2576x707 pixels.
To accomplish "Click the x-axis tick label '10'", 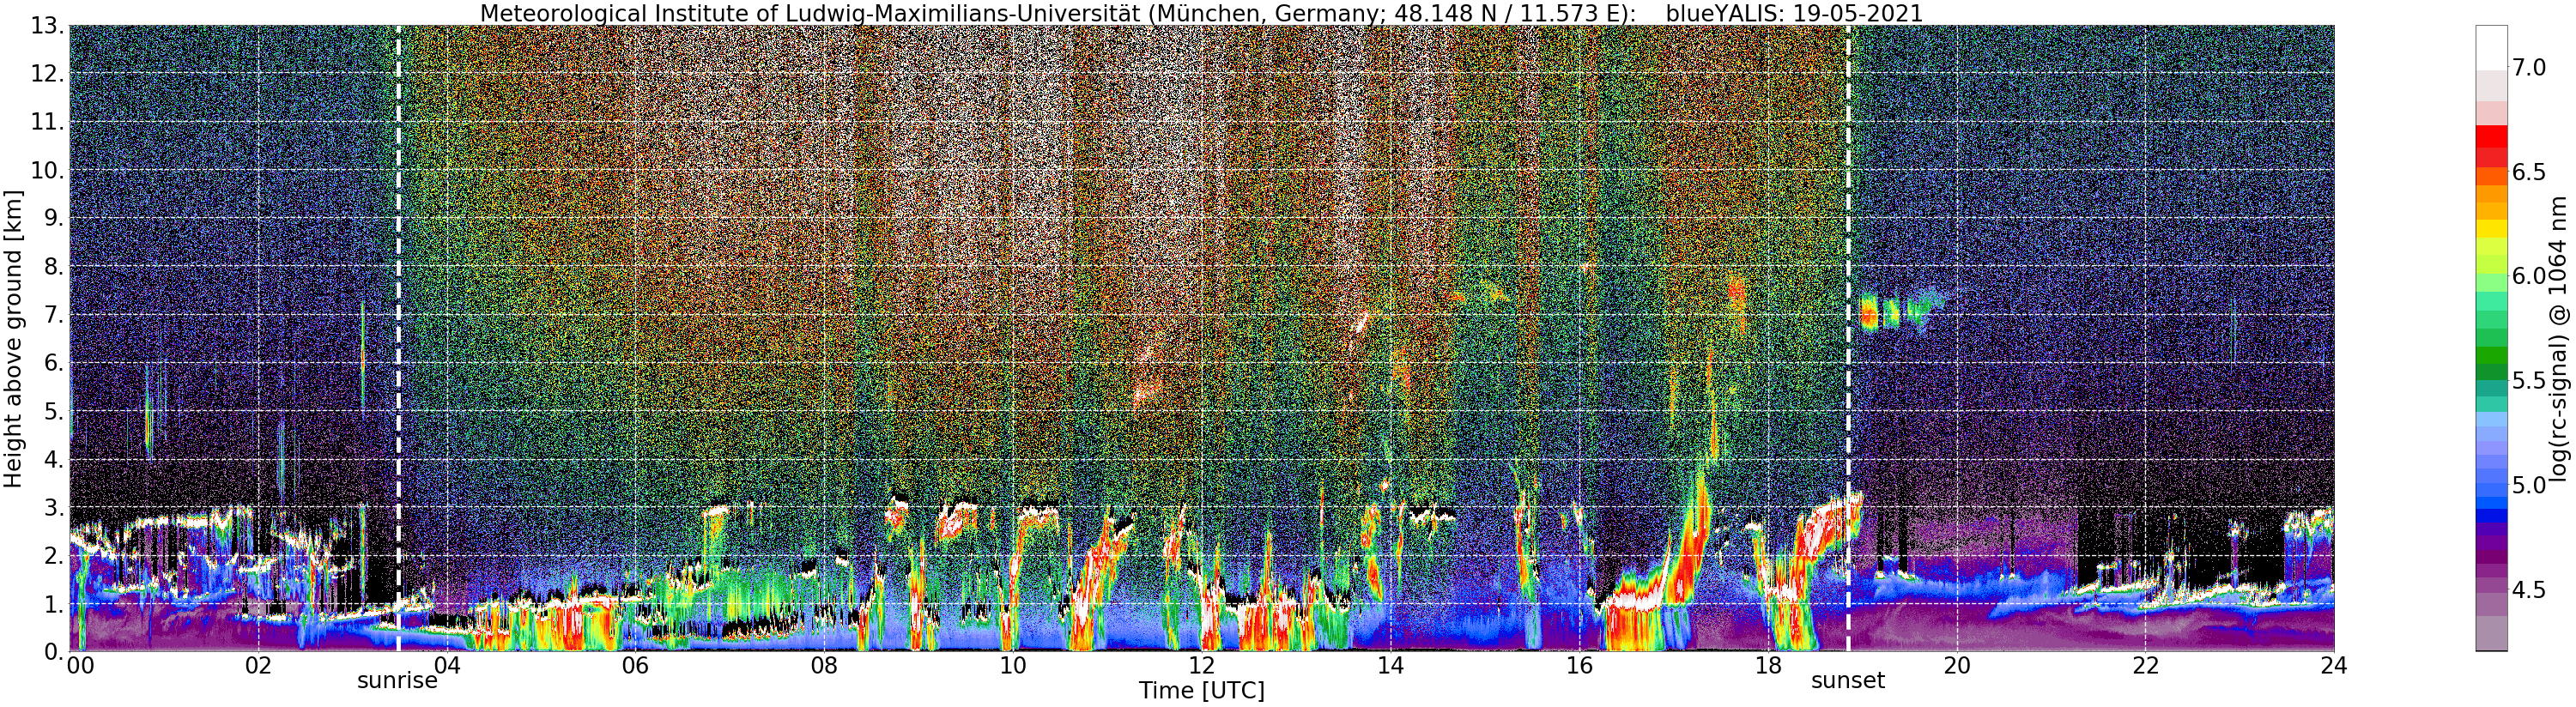I will [1012, 665].
